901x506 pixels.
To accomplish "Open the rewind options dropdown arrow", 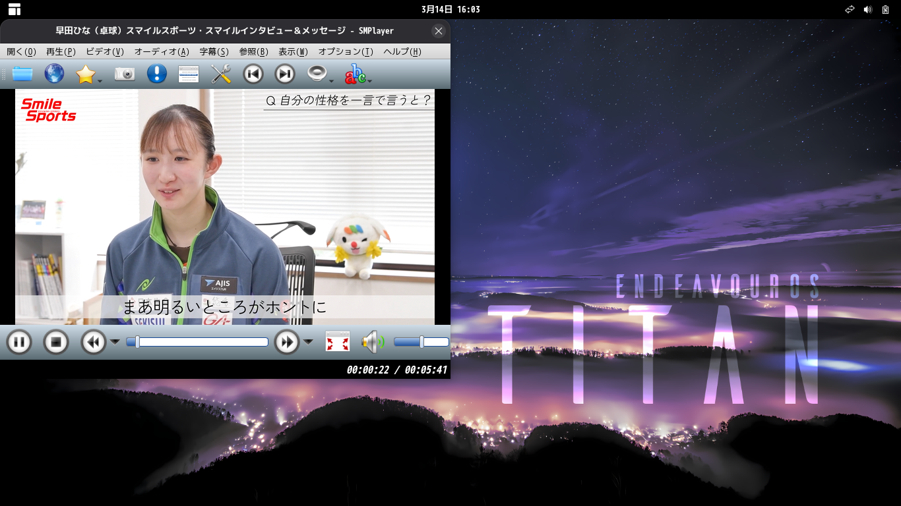I will [x=115, y=341].
